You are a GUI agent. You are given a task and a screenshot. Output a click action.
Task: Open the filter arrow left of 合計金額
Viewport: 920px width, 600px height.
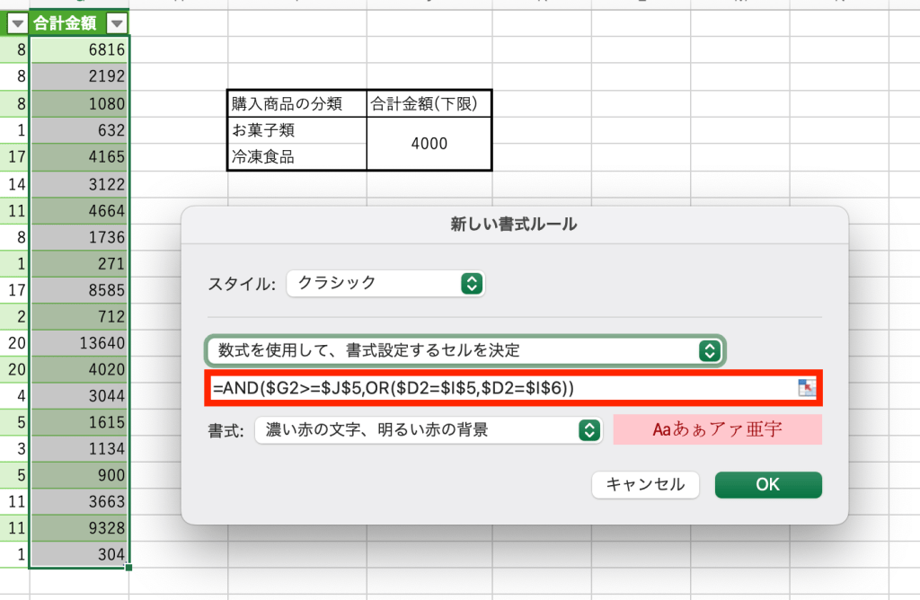(16, 24)
